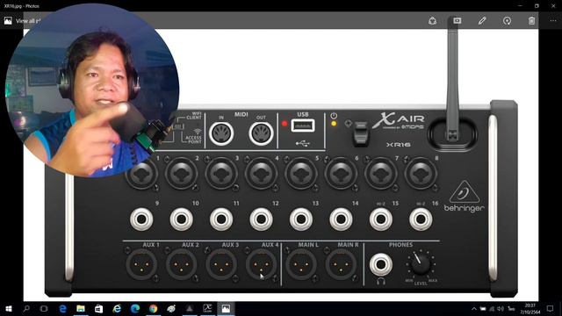Screen dimensions: 562x316
Task: Launch legacy Edge from the taskbar
Action: 62,308
